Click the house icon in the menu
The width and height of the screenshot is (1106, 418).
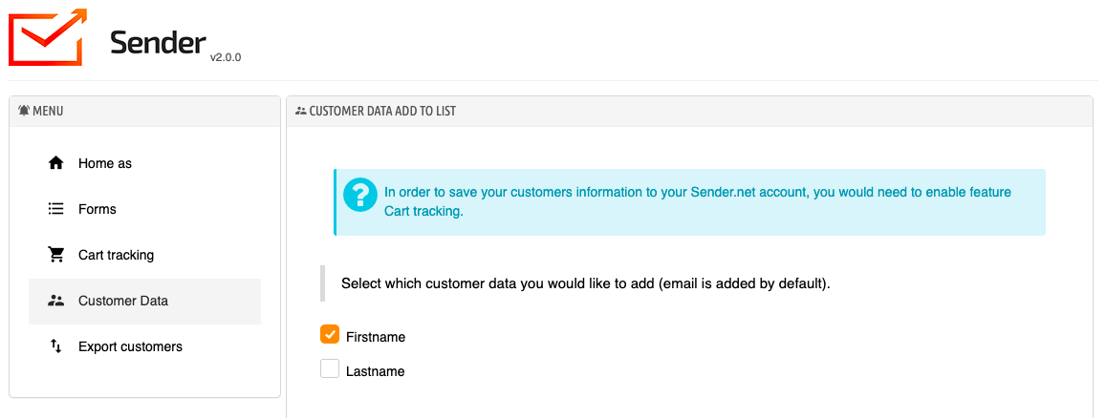[x=55, y=163]
